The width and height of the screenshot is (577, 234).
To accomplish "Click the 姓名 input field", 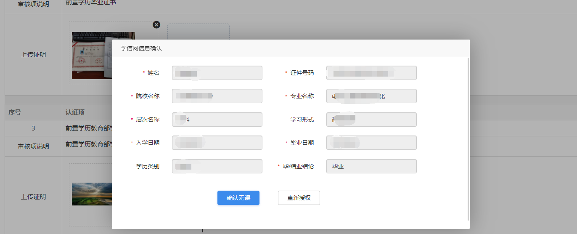I will [217, 73].
